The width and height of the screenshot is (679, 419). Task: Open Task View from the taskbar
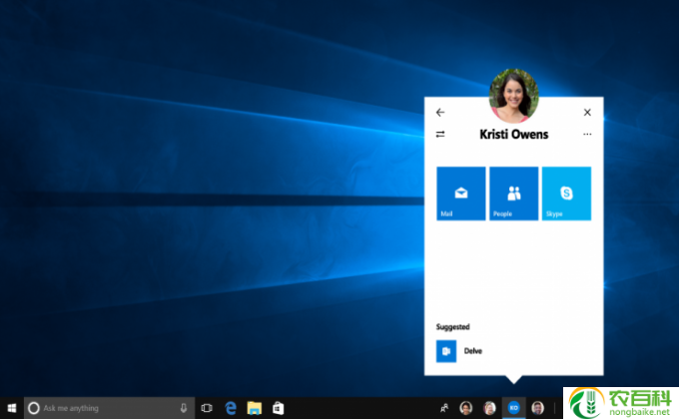tap(207, 408)
